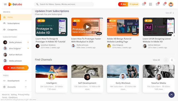Go to previous Find Channels page

pyautogui.click(x=166, y=60)
